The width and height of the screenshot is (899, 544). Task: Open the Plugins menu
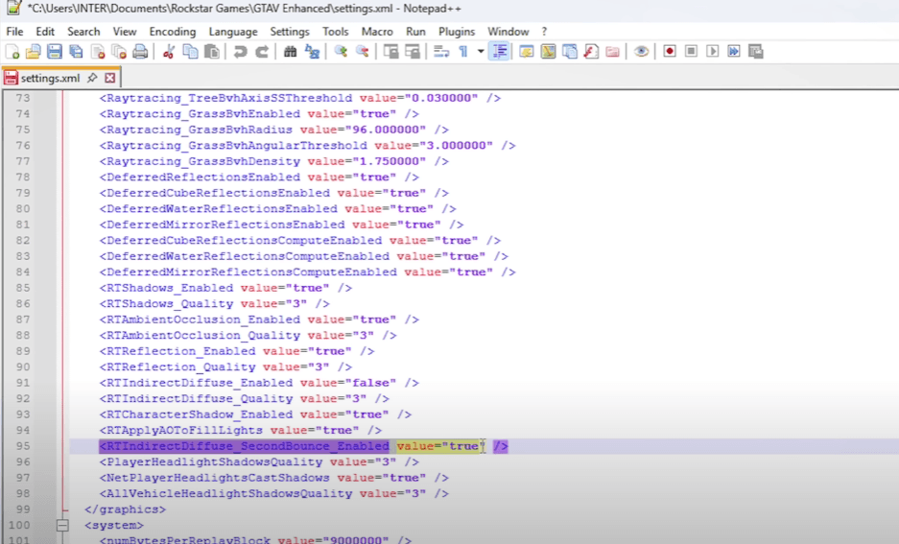click(x=457, y=32)
